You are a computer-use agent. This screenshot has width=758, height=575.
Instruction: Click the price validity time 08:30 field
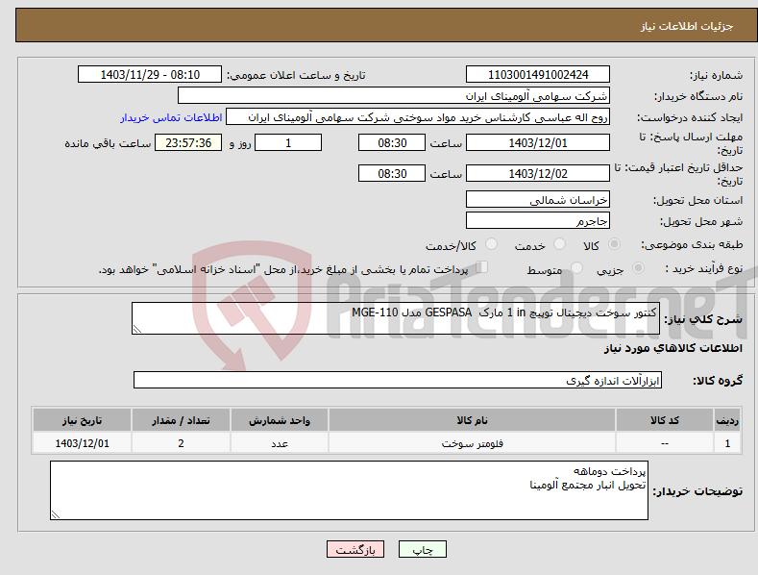(392, 173)
